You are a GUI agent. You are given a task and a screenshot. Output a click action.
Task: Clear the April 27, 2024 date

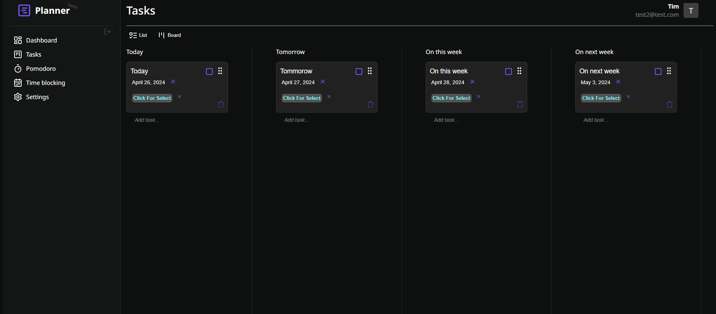(x=323, y=82)
